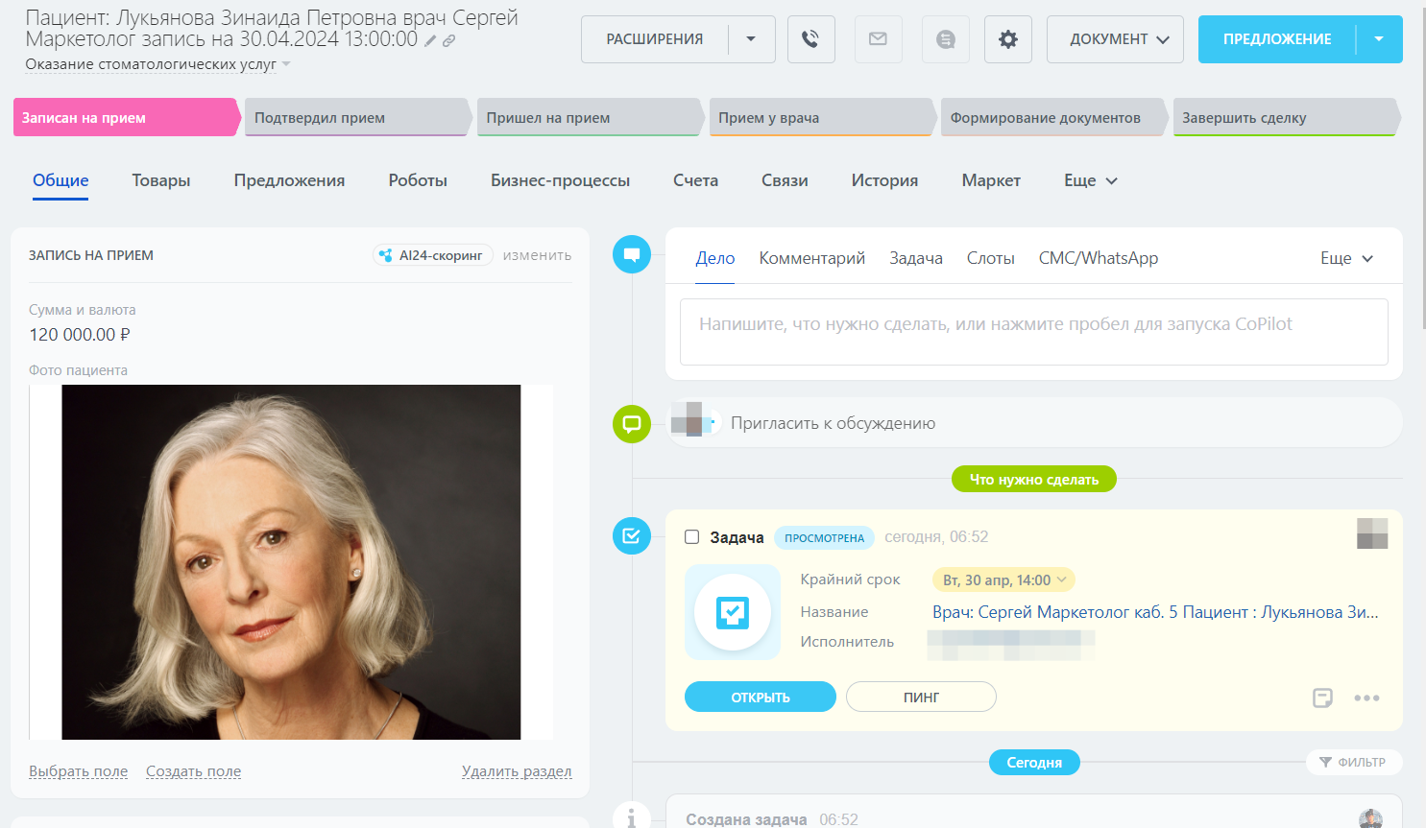Screen dimensions: 1426x828
Task: Copy link using the chain icon
Action: pos(448,41)
